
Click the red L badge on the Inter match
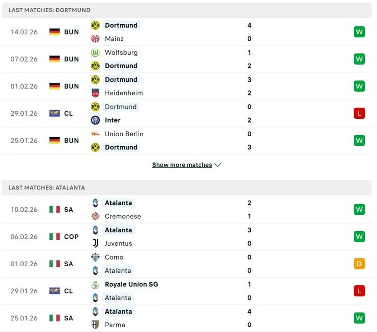coord(359,113)
